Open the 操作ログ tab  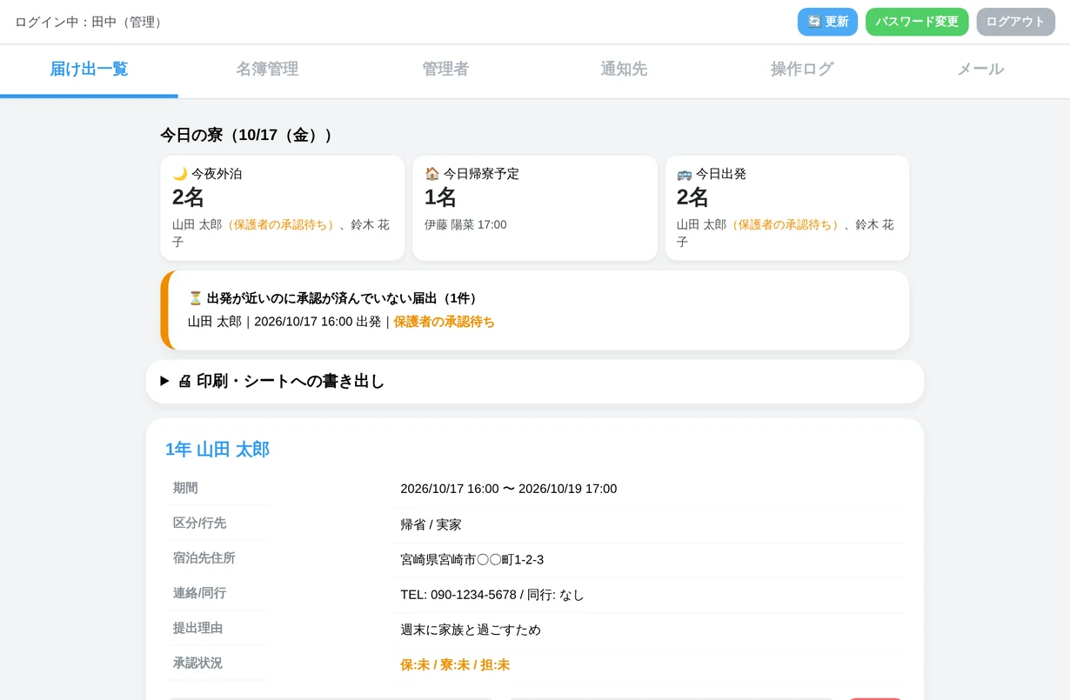[802, 70]
